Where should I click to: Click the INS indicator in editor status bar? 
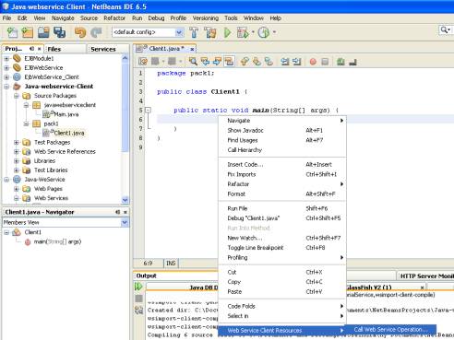[x=171, y=264]
